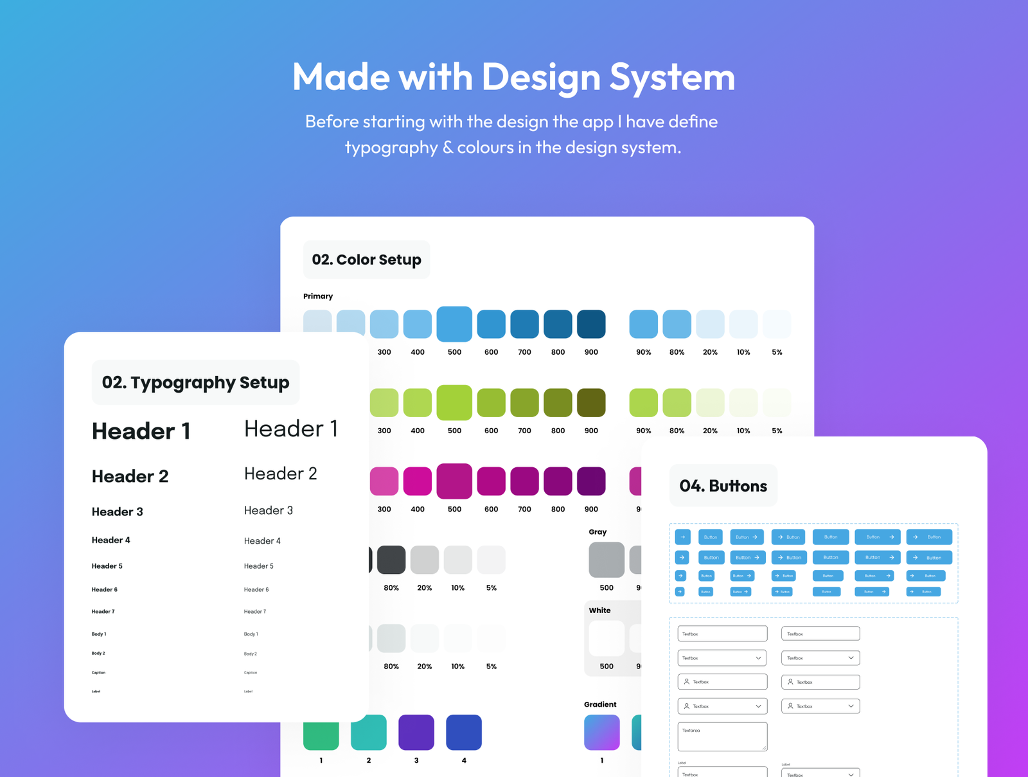Click the user icon in the left dropdown textbox

[x=687, y=706]
